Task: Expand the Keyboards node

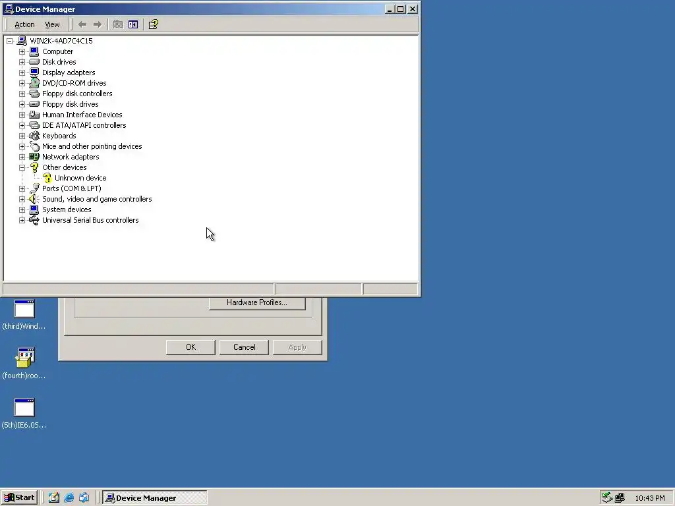Action: [22, 136]
